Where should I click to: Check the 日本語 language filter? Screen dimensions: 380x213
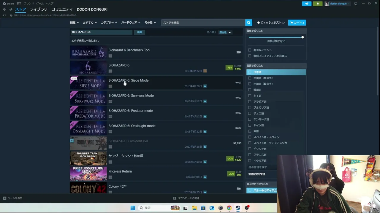250,72
